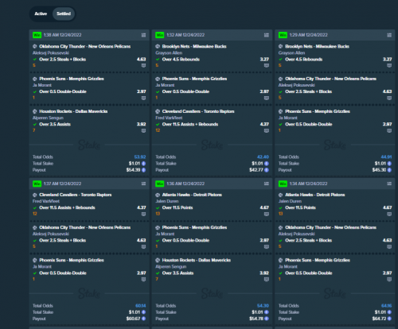
Task: Click stats icon under 4.67 odds in 1:36 AM card
Action: pos(267,214)
